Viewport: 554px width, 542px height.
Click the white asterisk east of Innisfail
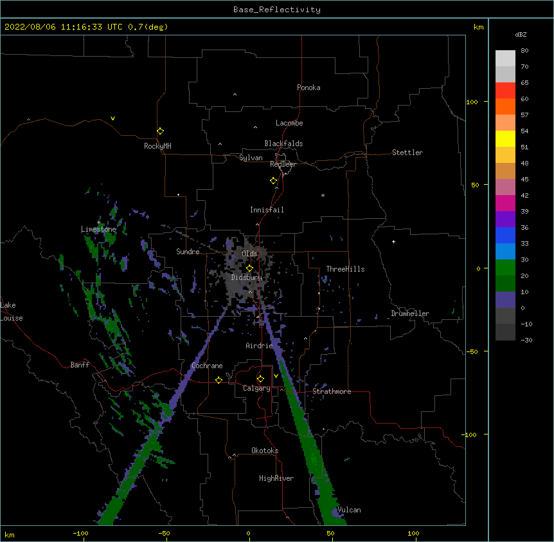pyautogui.click(x=323, y=195)
